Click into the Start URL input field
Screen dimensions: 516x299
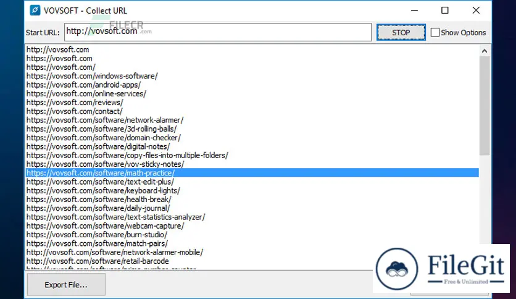(x=218, y=32)
